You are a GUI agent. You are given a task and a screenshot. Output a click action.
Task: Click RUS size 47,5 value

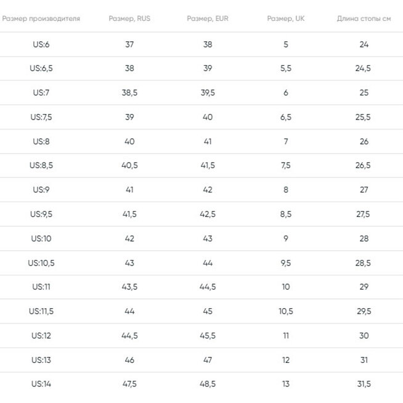pos(129,385)
